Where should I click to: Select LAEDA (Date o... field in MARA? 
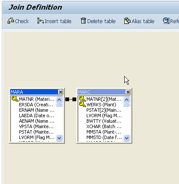pos(36,116)
